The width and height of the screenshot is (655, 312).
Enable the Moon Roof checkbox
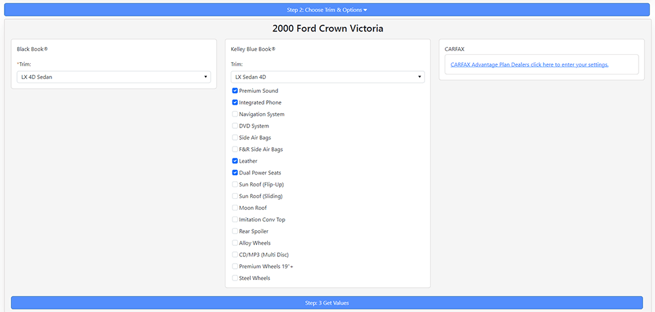pyautogui.click(x=235, y=208)
